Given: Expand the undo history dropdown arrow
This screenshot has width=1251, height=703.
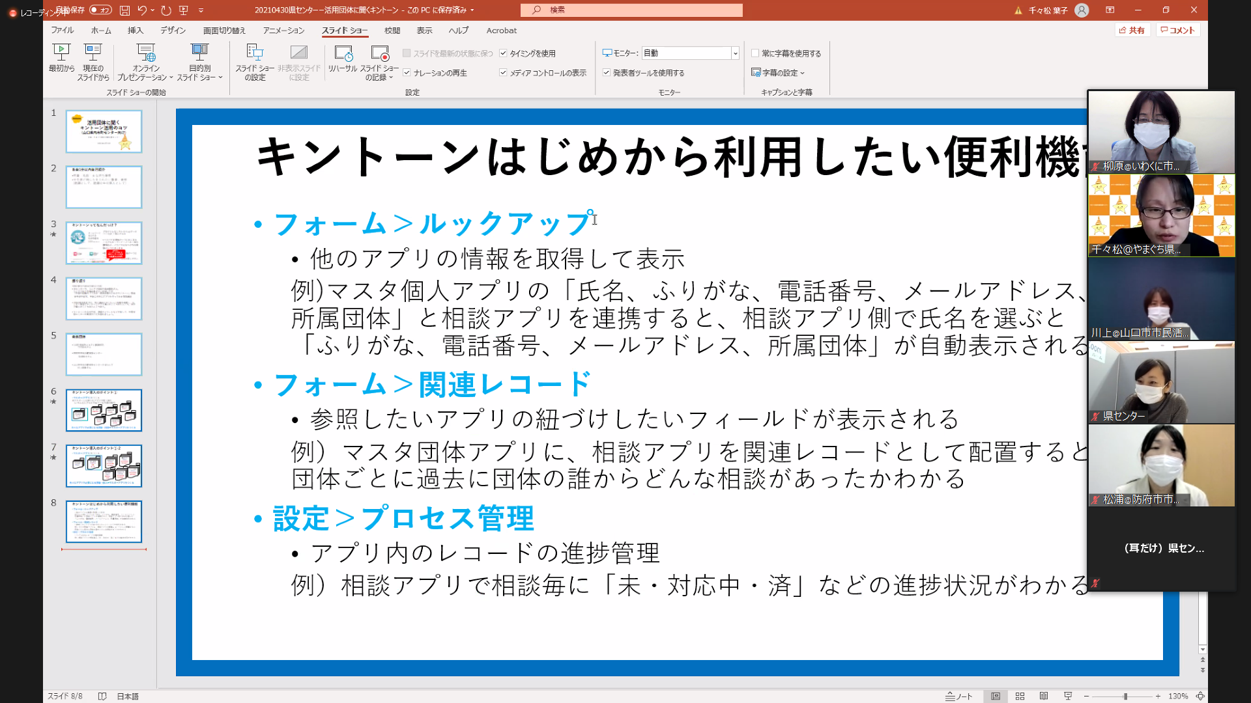Looking at the screenshot, I should click(152, 10).
